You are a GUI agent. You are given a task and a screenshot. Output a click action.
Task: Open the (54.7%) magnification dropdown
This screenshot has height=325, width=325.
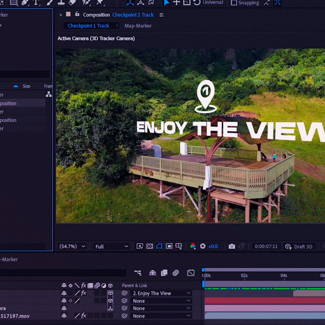click(72, 246)
